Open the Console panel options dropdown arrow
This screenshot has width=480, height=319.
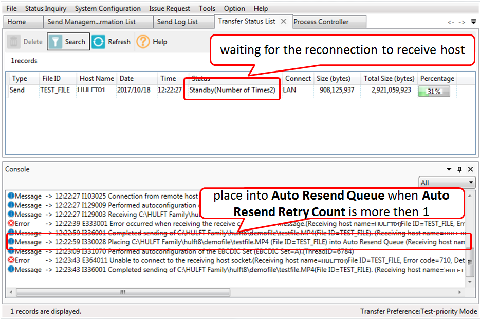[449, 169]
